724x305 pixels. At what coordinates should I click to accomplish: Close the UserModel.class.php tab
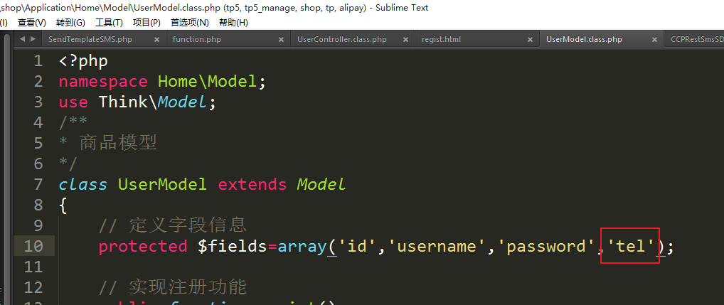tap(654, 40)
